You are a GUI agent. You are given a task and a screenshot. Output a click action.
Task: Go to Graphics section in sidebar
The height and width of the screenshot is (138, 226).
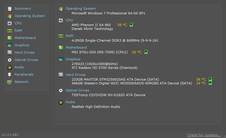coord(22,45)
